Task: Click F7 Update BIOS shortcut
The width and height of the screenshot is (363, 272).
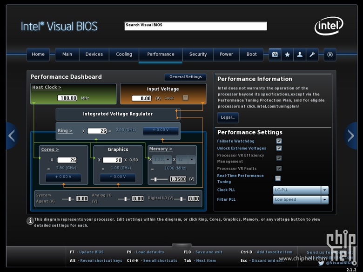Action: pyautogui.click(x=87, y=252)
